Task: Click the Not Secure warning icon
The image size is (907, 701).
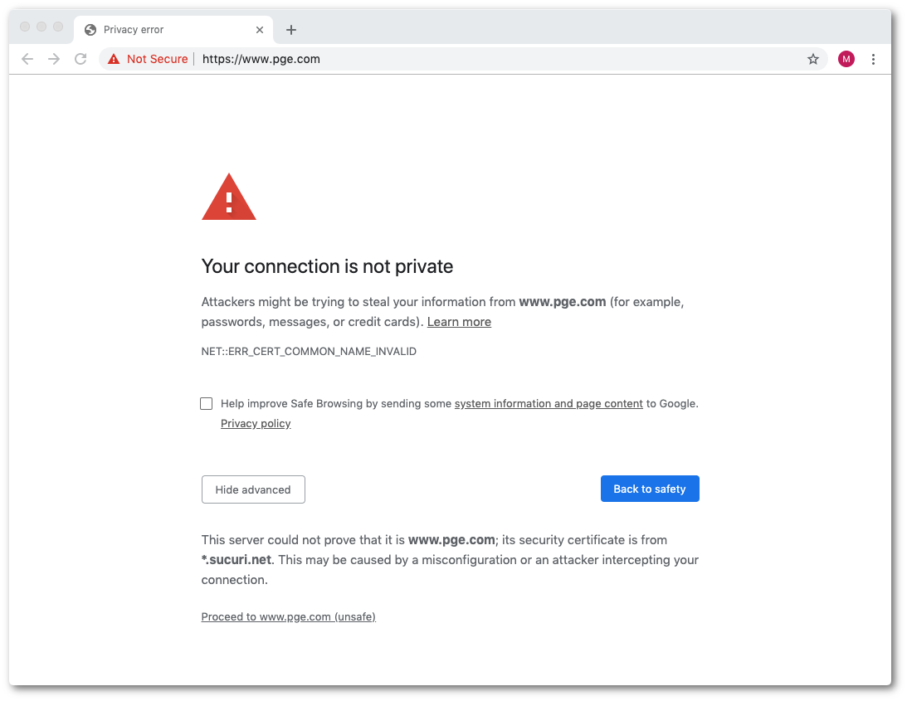Action: [115, 59]
